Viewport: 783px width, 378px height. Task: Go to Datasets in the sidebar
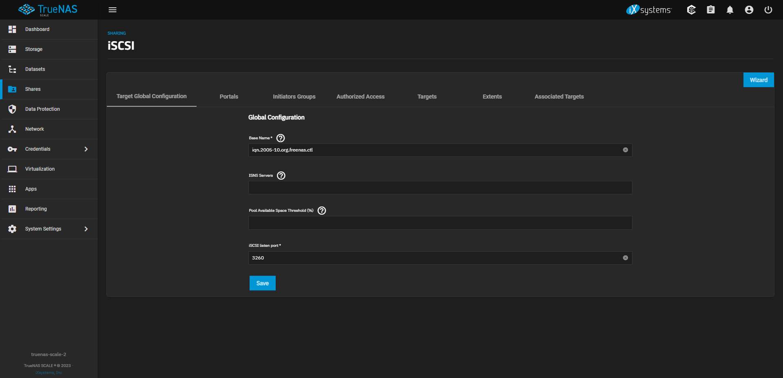click(x=35, y=69)
